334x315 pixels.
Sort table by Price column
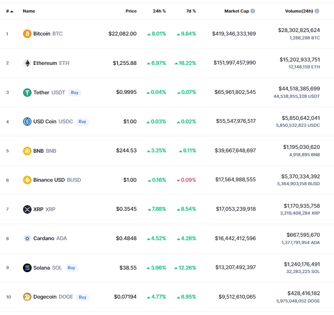[131, 11]
